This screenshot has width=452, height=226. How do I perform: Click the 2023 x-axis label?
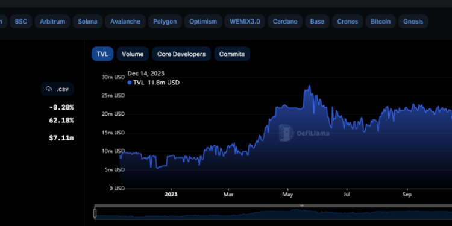coord(171,195)
